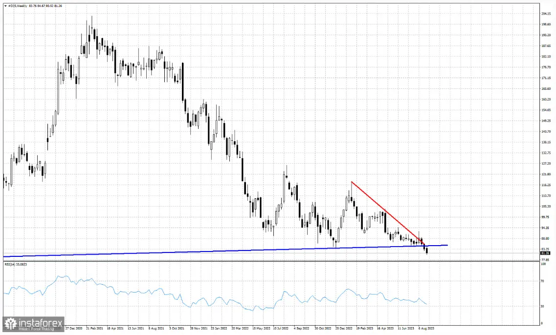The height and width of the screenshot is (335, 556).
Task: Click the triangle arrow before #DIS,Weekly
Action: pyautogui.click(x=4, y=5)
